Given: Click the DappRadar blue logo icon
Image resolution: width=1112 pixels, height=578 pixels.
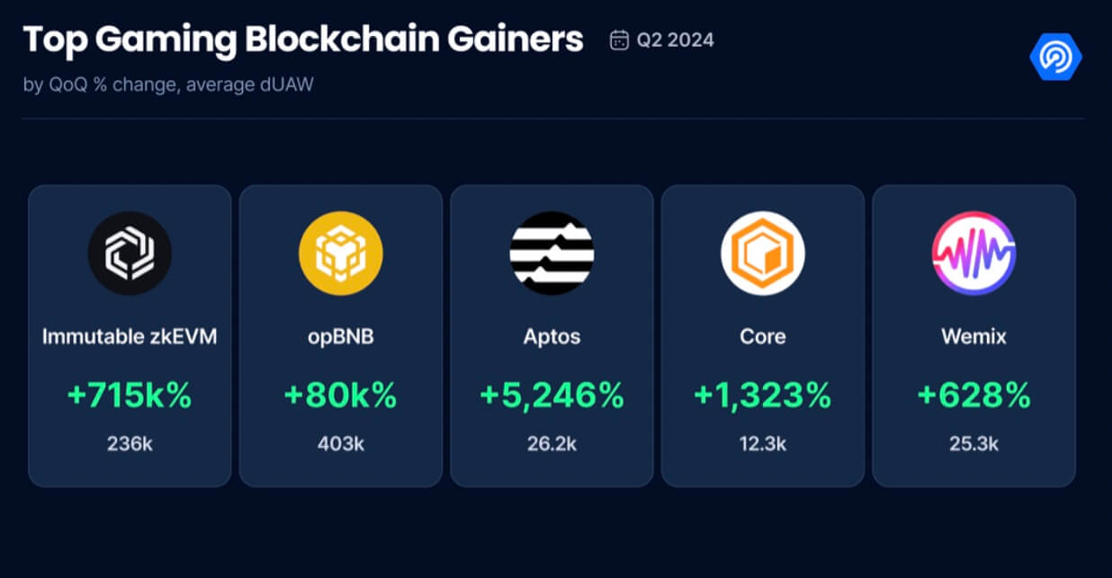Looking at the screenshot, I should point(1055,56).
